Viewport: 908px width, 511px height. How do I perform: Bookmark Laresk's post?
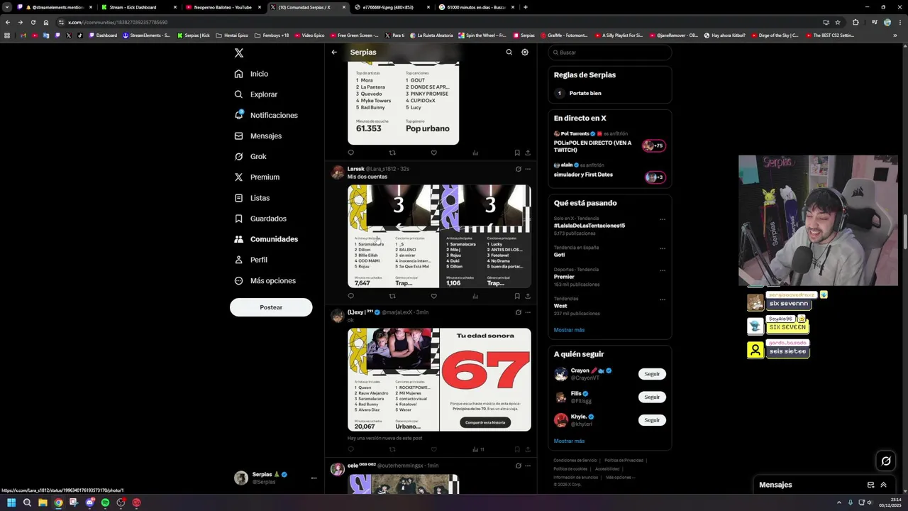click(x=517, y=296)
